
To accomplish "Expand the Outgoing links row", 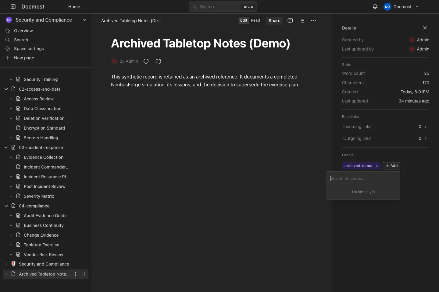I will click(x=386, y=138).
